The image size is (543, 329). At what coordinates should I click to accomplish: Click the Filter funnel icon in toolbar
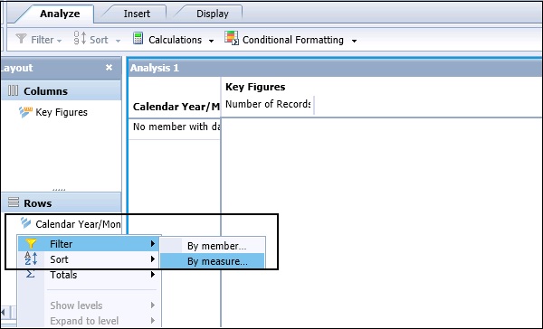point(21,39)
